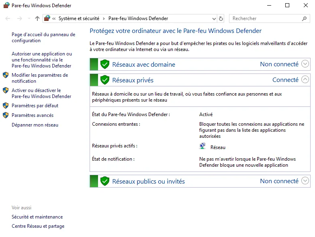Click green shield icon of Réseaux publics
Viewport: 315px width, 237px height.
pyautogui.click(x=104, y=181)
